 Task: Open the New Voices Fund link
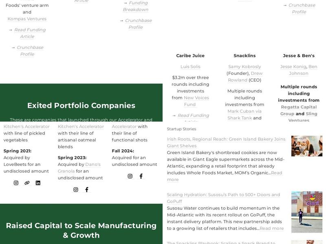(196, 101)
